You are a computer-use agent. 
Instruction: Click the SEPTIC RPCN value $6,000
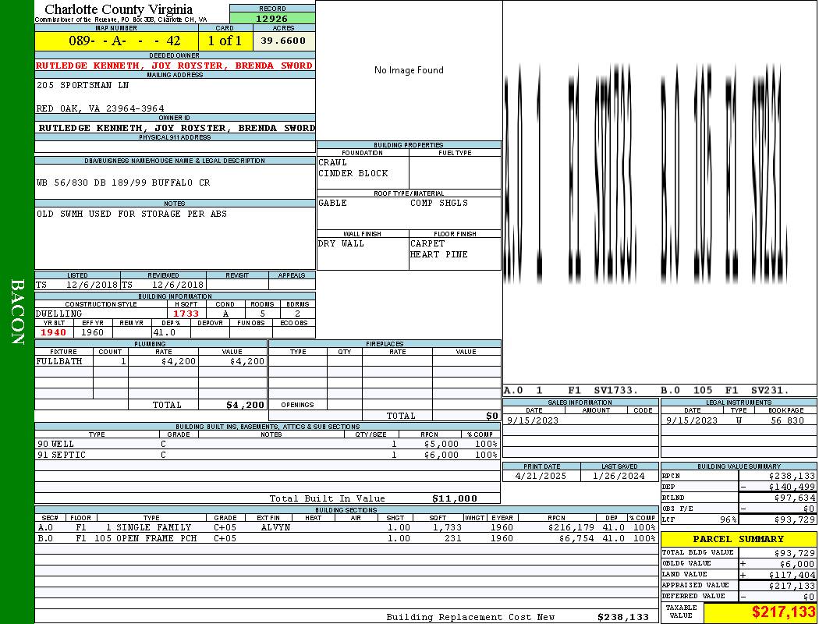(441, 456)
